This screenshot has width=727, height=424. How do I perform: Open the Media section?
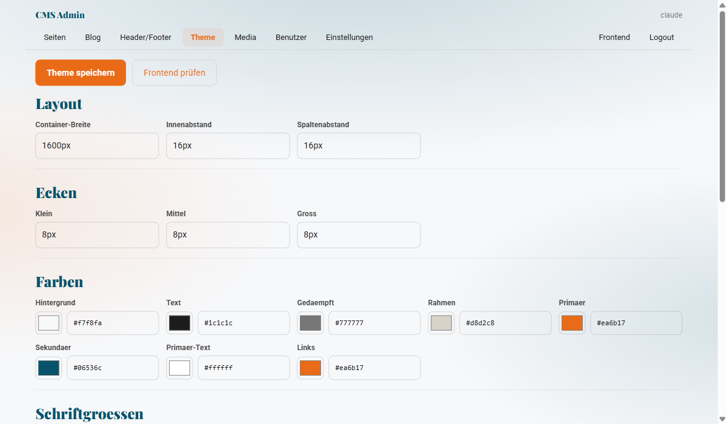point(245,37)
